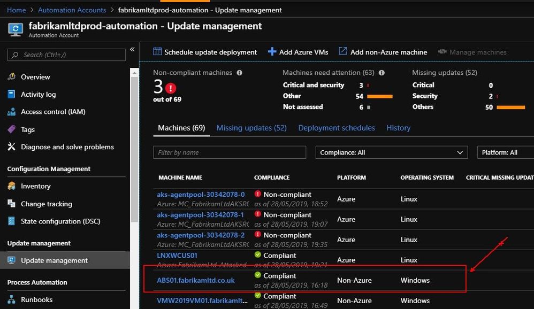Viewport: 534px width, 309px height.
Task: Open Change tracking menu item
Action: point(47,204)
